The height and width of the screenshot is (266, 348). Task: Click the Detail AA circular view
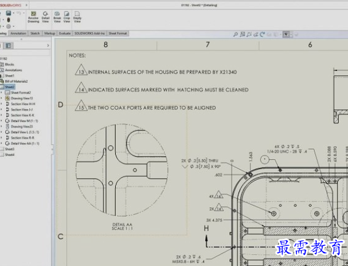click(122, 170)
